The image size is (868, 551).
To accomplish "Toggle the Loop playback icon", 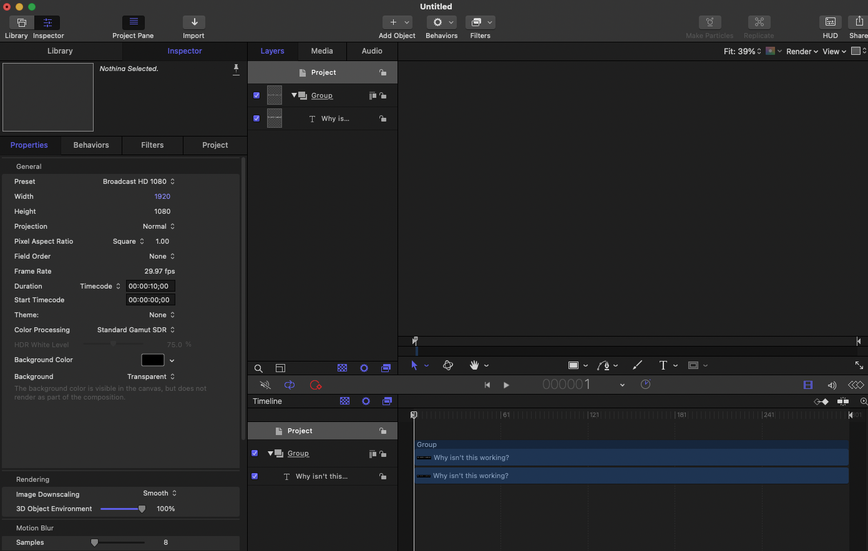I will click(x=290, y=385).
